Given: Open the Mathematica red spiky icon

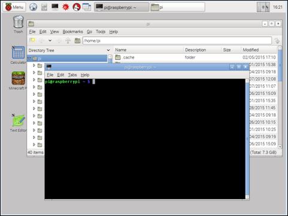Looking at the screenshot, I should click(65, 7).
